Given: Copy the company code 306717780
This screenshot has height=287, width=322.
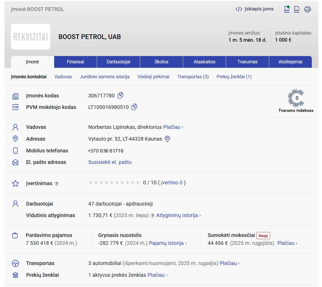Looking at the screenshot, I should pos(120,95).
